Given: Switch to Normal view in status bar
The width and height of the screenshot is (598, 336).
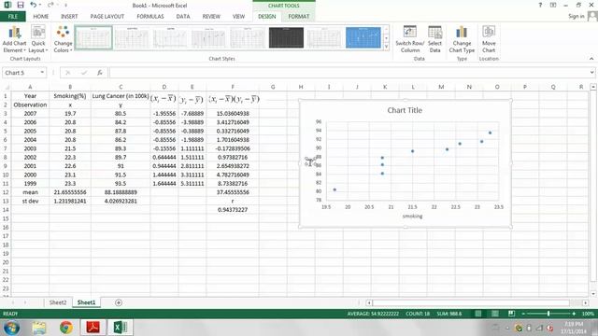Looking at the screenshot, I should coord(477,314).
